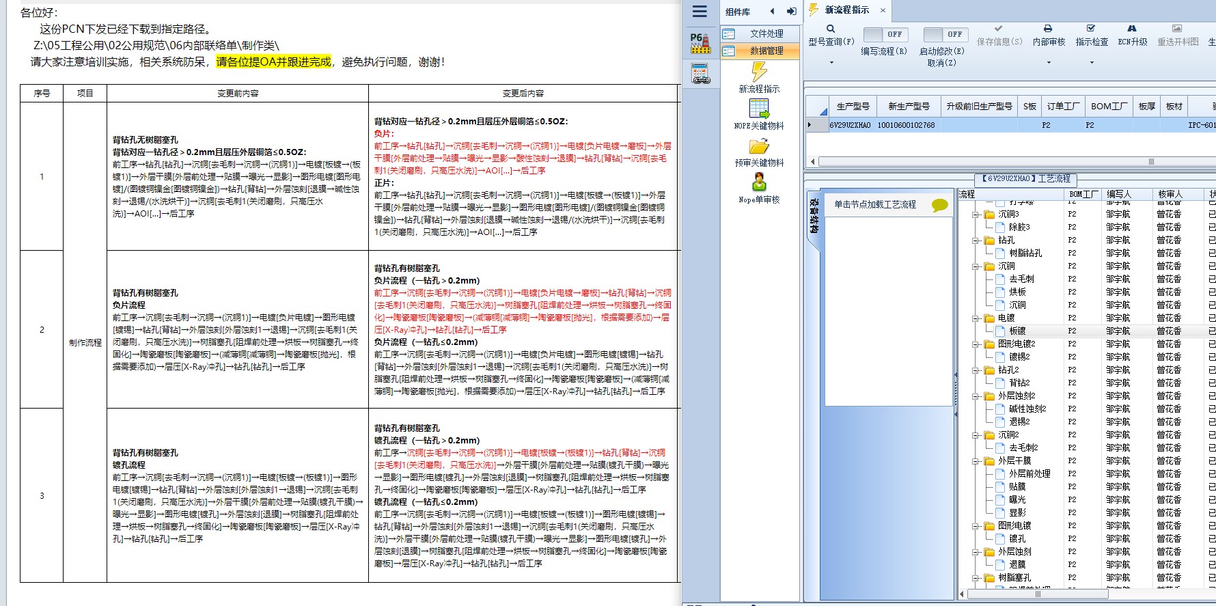
Task: Collapse the 沉铜2 tree node
Action: (976, 435)
